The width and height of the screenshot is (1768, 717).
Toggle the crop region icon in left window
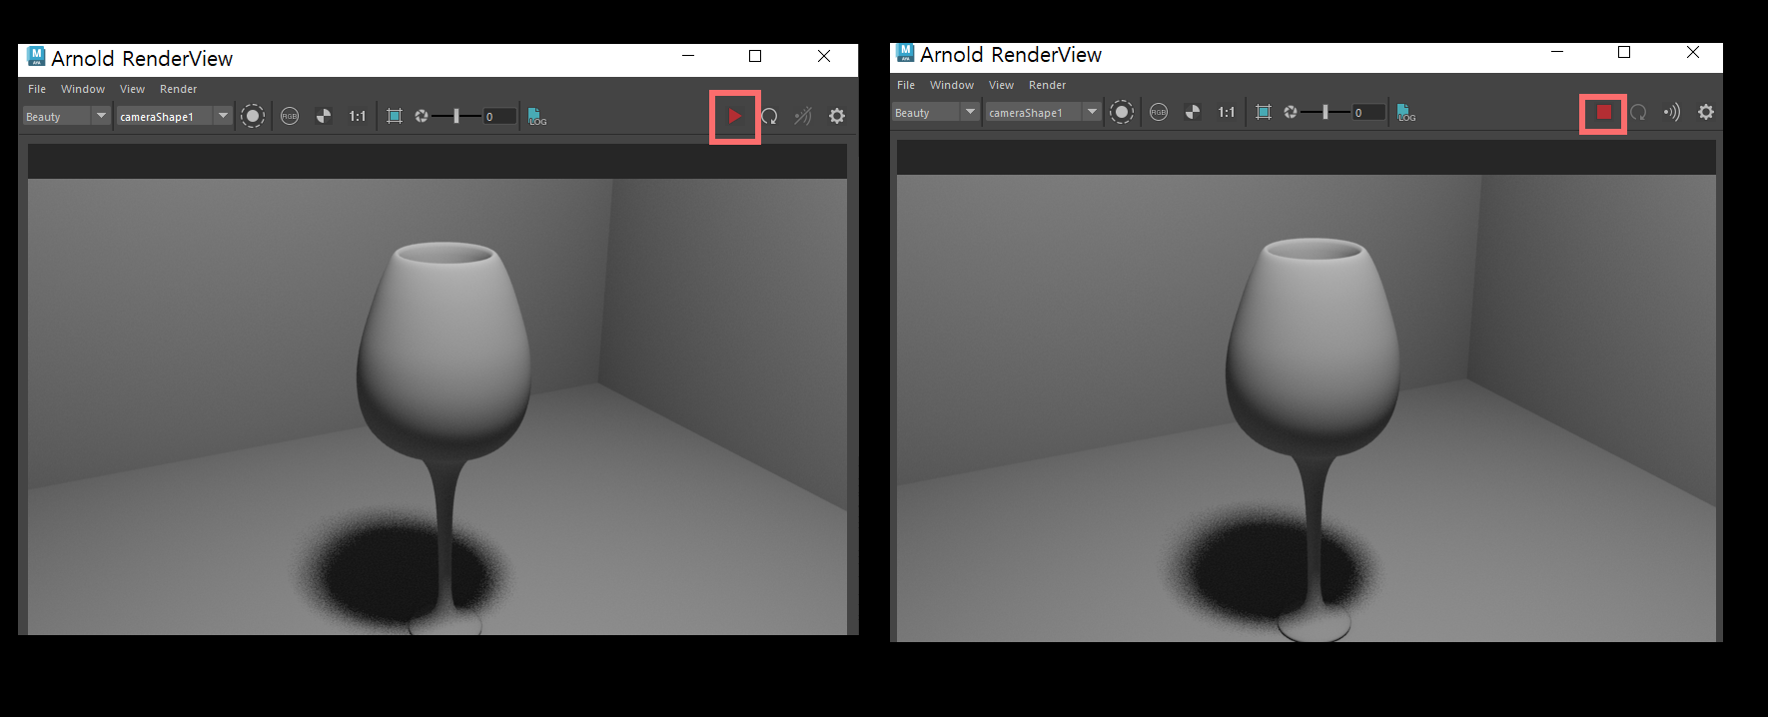click(395, 117)
